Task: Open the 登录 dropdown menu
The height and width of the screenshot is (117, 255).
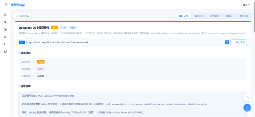Action: (246, 5)
